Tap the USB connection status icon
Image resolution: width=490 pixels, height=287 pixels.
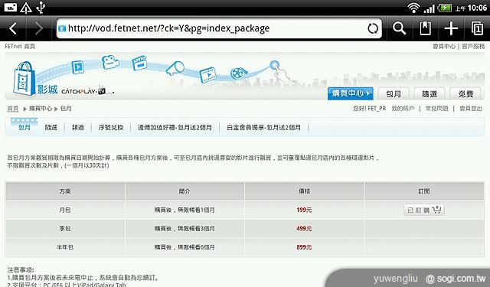click(x=41, y=8)
